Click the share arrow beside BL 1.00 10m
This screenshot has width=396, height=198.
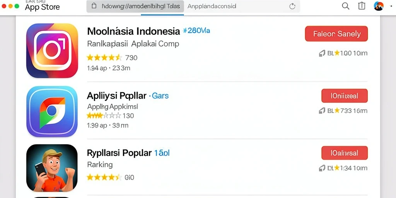[322, 53]
